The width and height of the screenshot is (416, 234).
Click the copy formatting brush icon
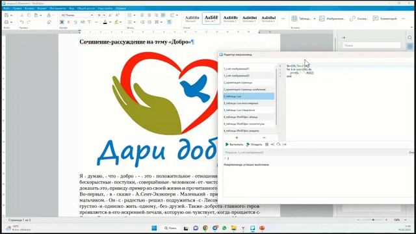(x=49, y=16)
